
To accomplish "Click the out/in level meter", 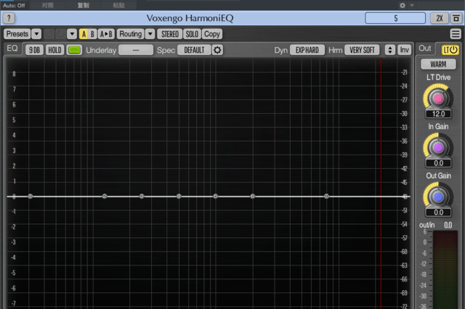I will click(x=445, y=270).
